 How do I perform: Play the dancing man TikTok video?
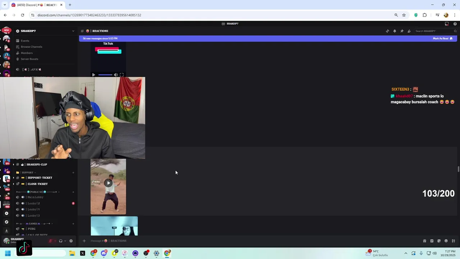(x=108, y=183)
